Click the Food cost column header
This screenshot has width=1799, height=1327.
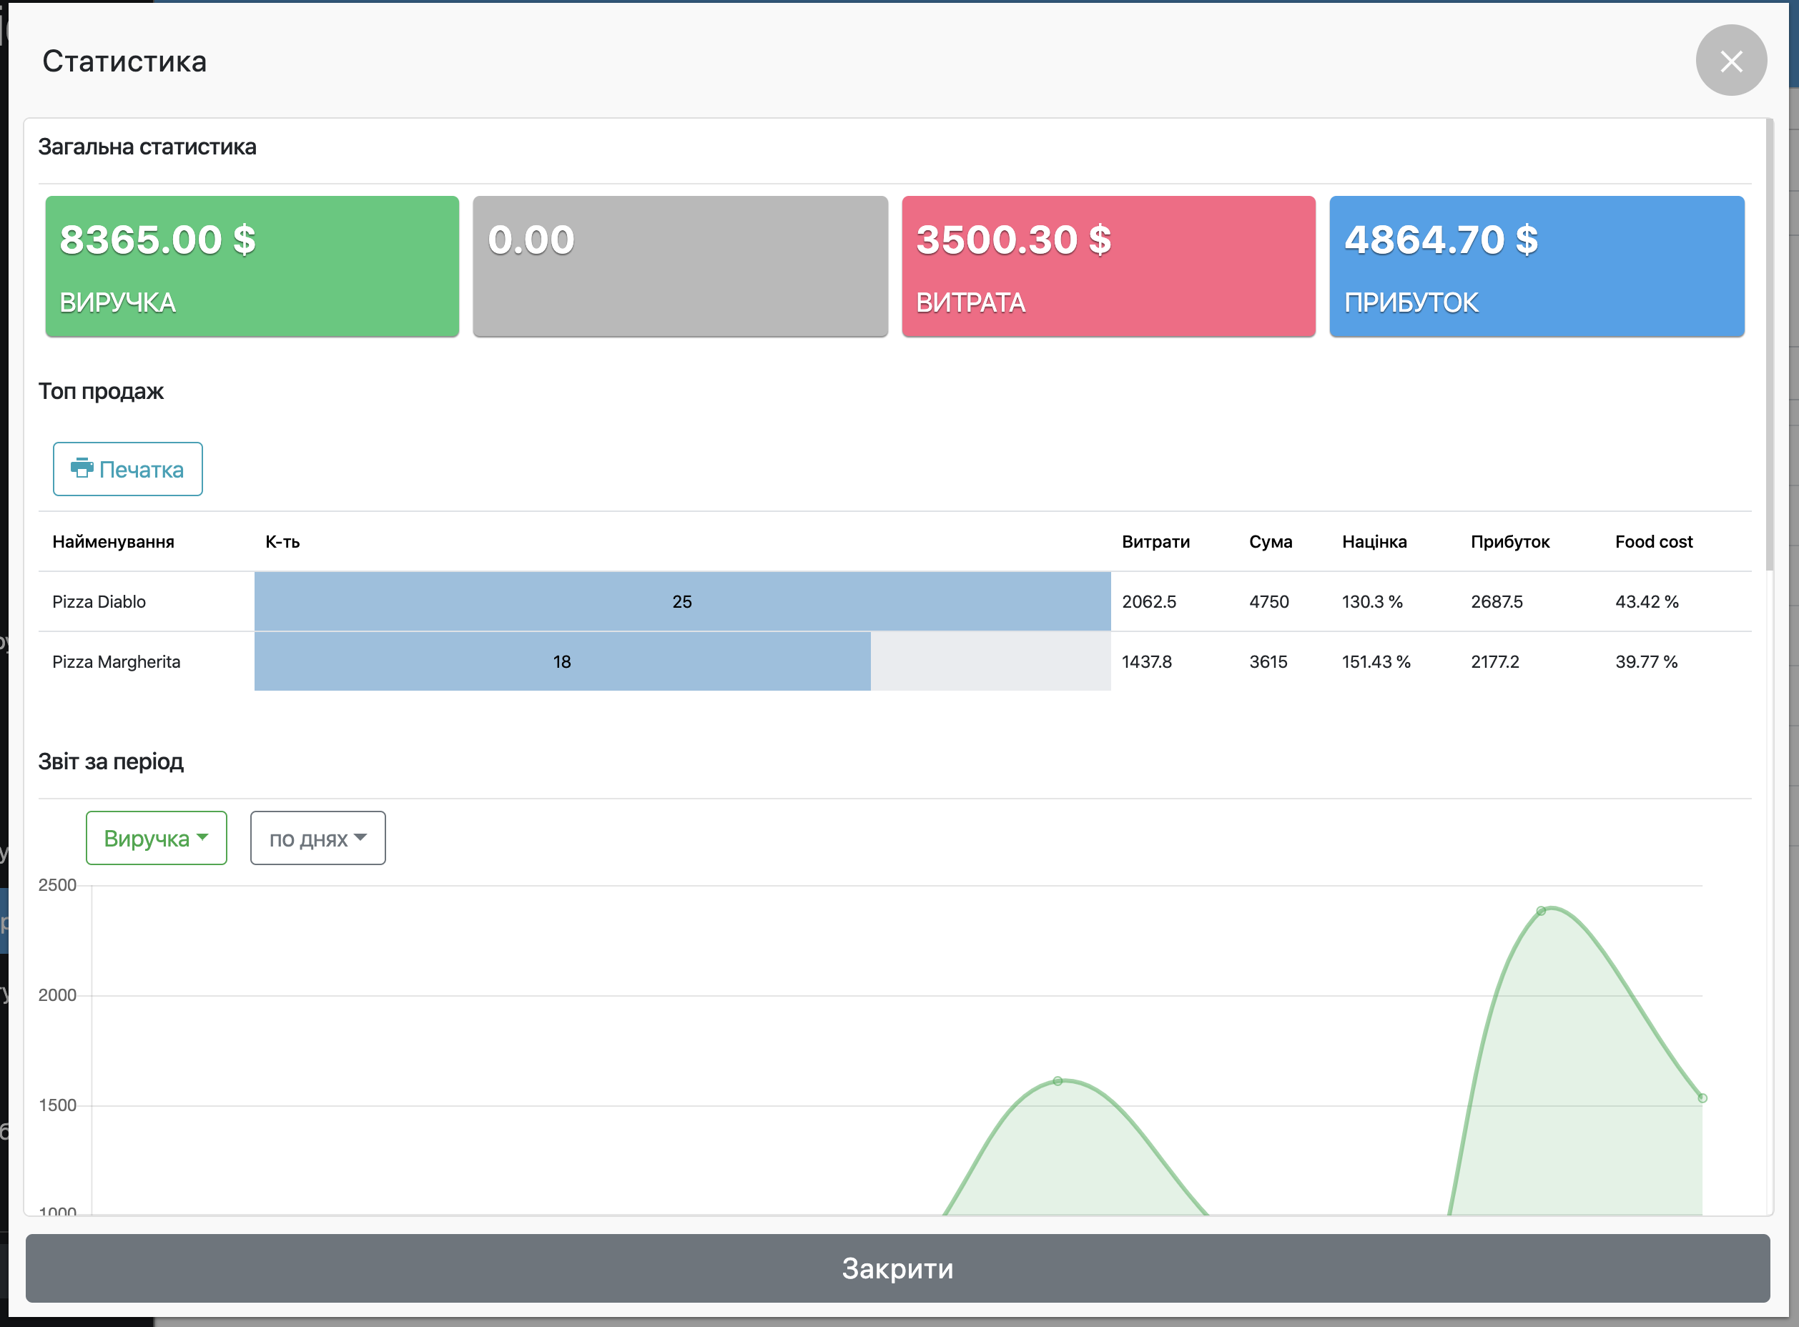[x=1653, y=541]
